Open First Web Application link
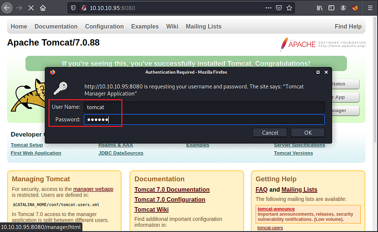378x232 pixels. [x=36, y=153]
